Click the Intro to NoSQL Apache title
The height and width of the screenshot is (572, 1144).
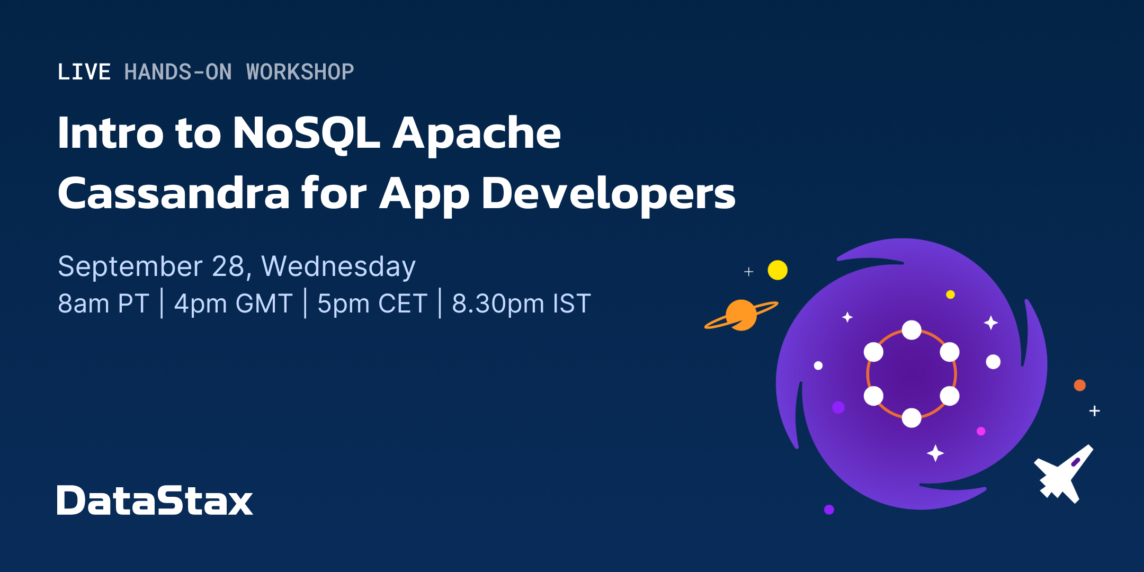click(309, 133)
